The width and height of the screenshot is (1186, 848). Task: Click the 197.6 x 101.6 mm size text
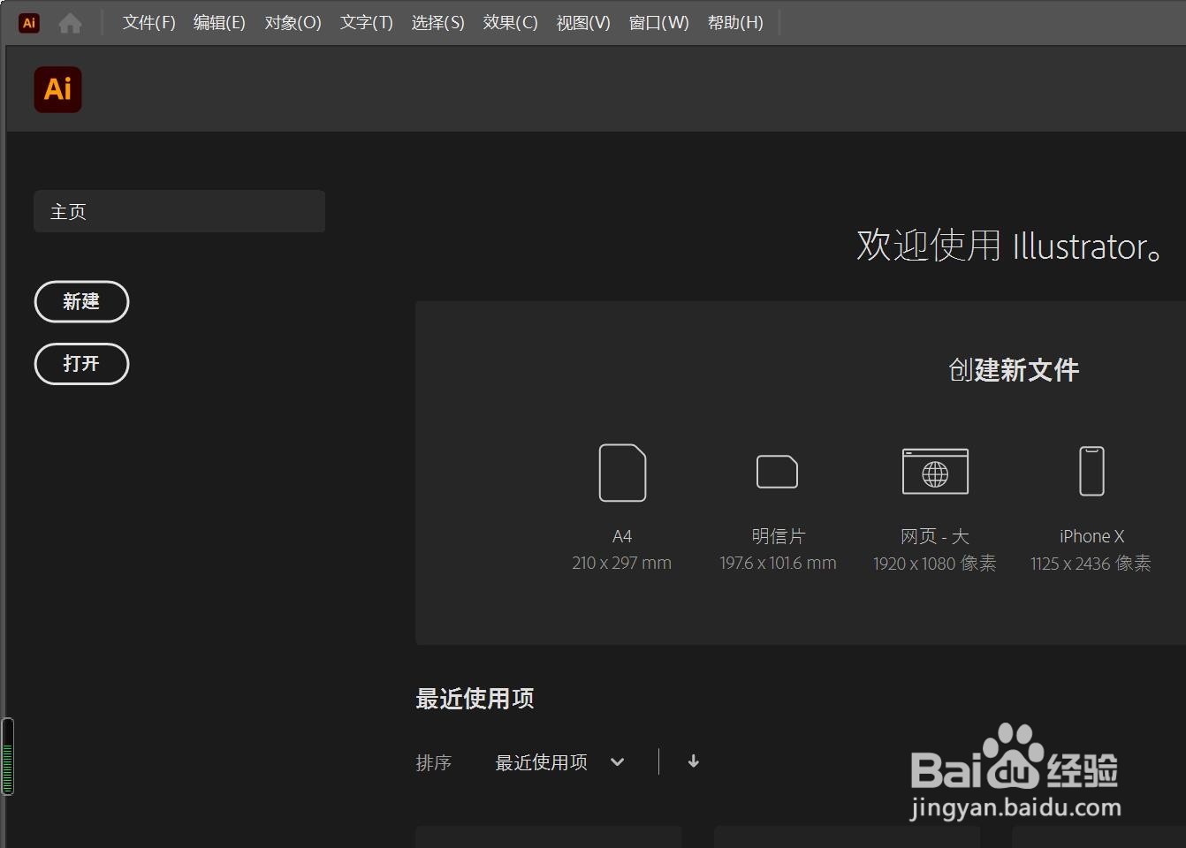tap(778, 563)
